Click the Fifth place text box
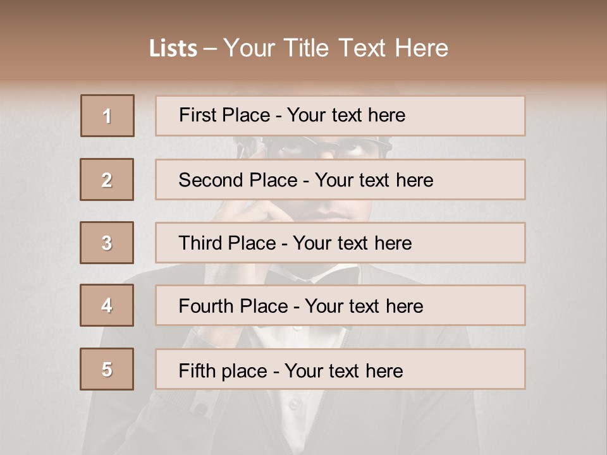Image resolution: width=607 pixels, height=455 pixels. [x=340, y=369]
